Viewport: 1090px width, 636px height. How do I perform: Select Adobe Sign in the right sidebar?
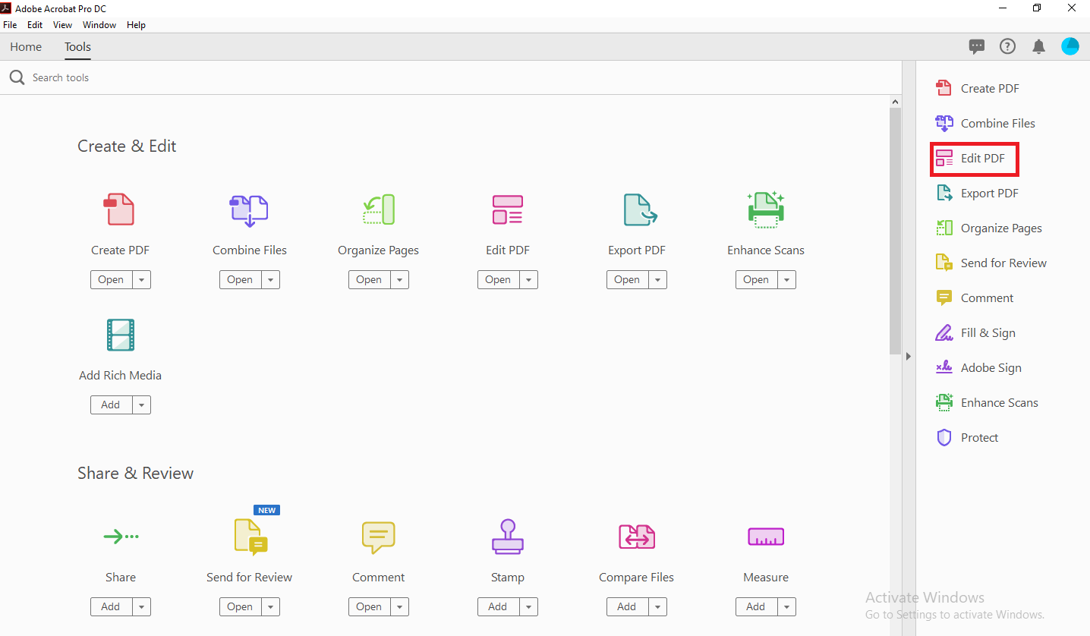(x=978, y=367)
